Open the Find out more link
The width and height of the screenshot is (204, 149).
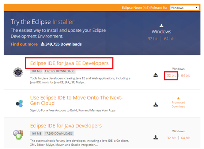click(24, 44)
